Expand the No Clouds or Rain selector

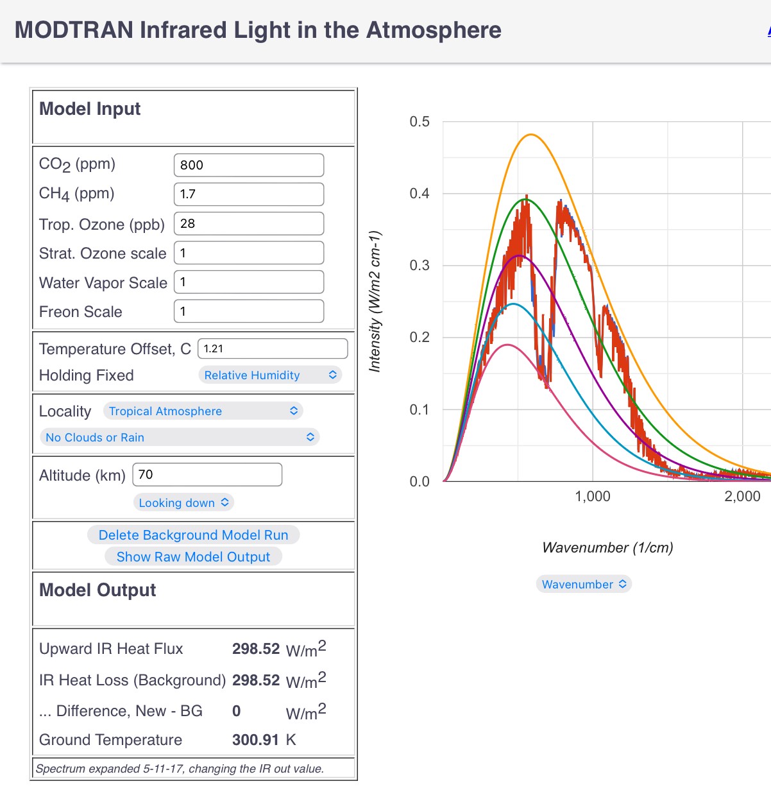(x=180, y=437)
